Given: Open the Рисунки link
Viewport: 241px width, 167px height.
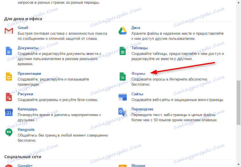Looking at the screenshot, I should coord(25,94).
